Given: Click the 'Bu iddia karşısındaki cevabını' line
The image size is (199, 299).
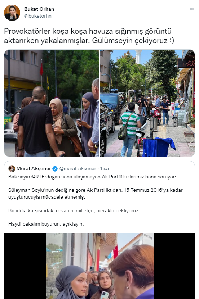Looking at the screenshot, I should pyautogui.click(x=74, y=211).
